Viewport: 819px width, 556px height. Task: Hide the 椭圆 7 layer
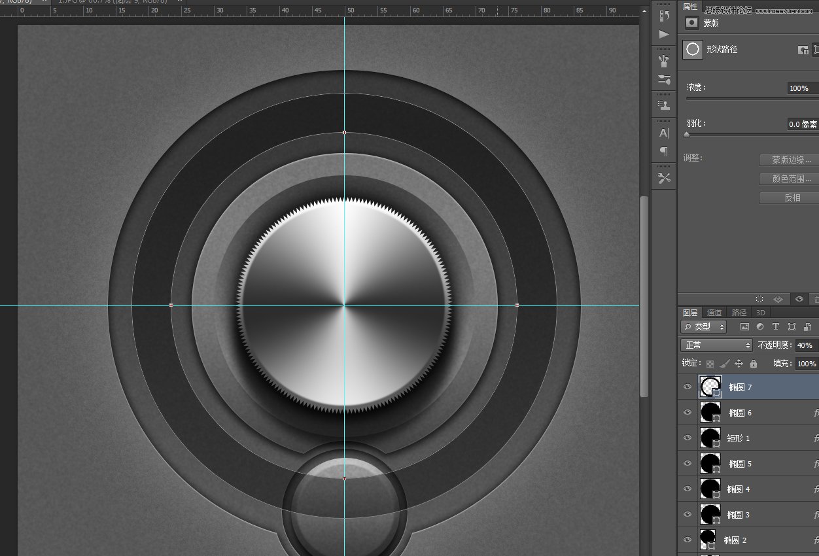(688, 387)
